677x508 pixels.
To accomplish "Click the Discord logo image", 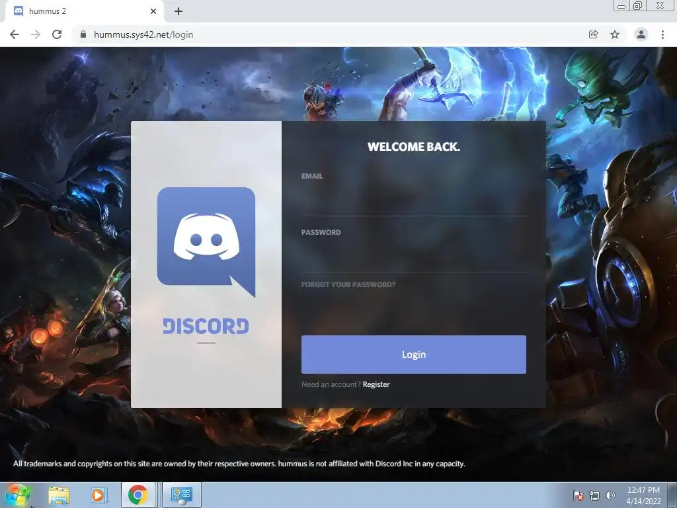I will click(x=206, y=242).
